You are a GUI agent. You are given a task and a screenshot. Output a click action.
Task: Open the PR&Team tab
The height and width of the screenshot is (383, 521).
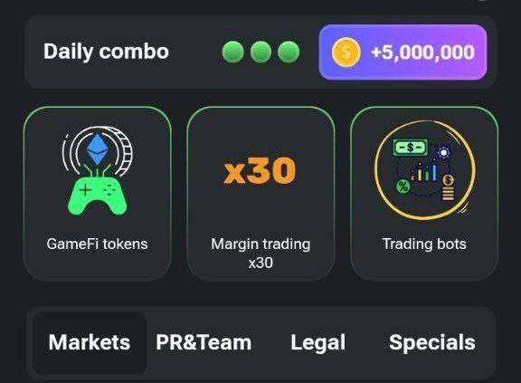click(x=204, y=343)
